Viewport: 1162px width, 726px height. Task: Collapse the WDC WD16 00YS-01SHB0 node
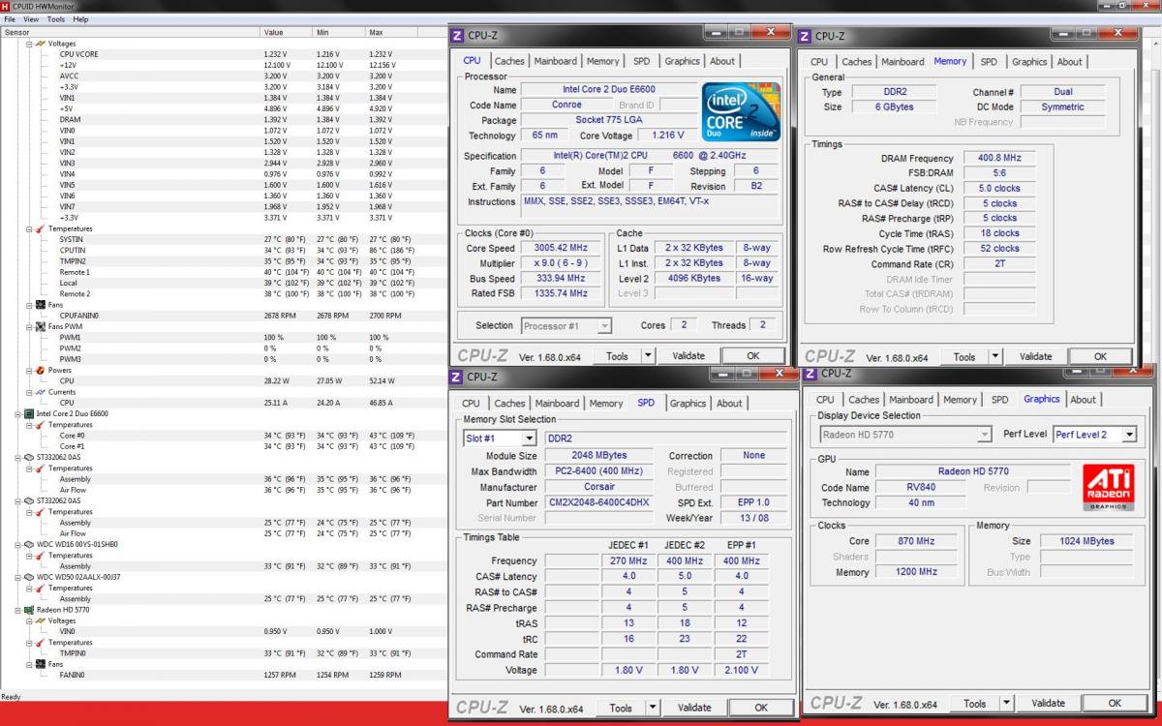[x=17, y=544]
